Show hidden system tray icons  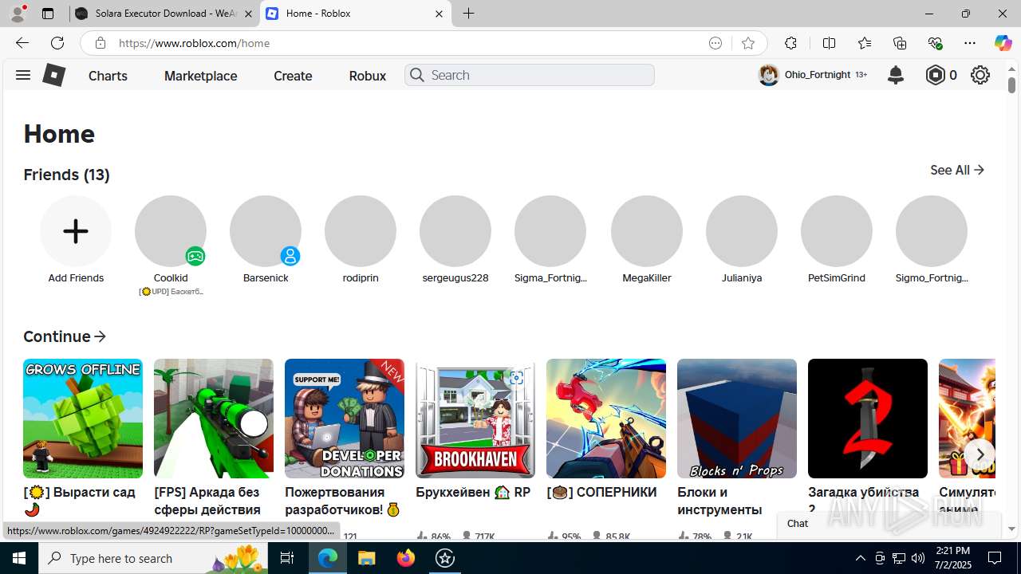click(860, 558)
